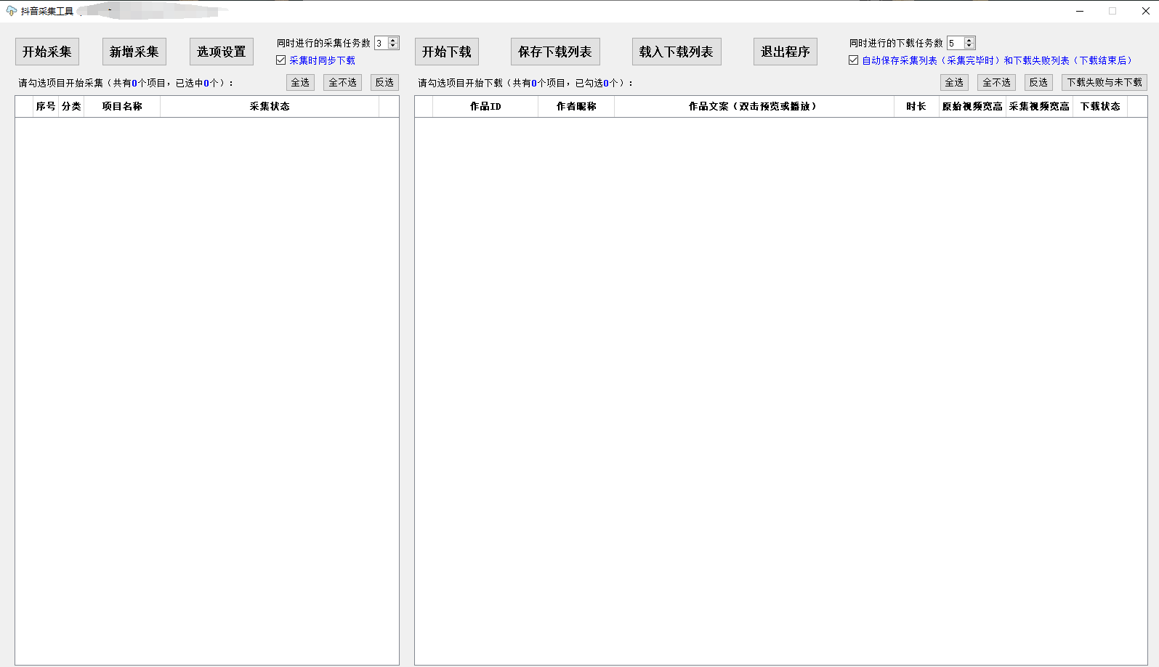1159x667 pixels.
Task: Invert download list selection with 反选
Action: pos(1038,83)
